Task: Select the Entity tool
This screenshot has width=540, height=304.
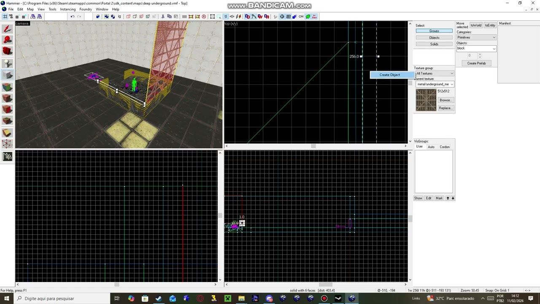Action: click(7, 63)
